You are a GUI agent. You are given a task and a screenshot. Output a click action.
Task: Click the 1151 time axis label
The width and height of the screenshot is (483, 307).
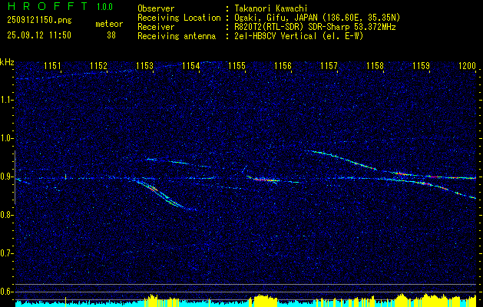(52, 66)
